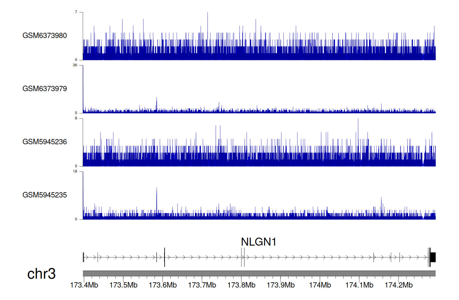Click the y-axis maximum value 36
459x300 pixels.
point(75,65)
